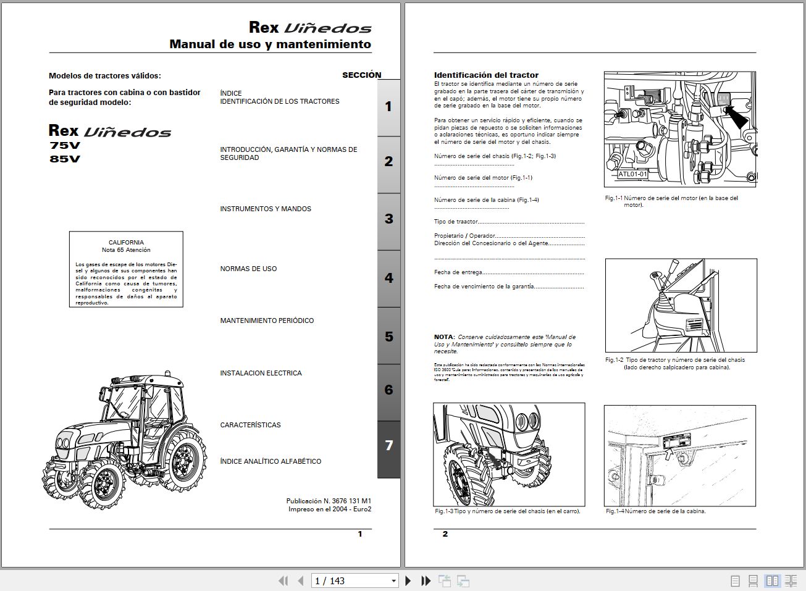Click the 'Manual de uso y mantenimiento' title
The width and height of the screenshot is (806, 591).
(271, 44)
